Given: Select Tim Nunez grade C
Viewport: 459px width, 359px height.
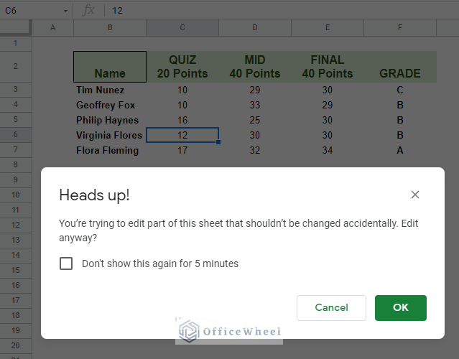Looking at the screenshot, I should click(400, 90).
